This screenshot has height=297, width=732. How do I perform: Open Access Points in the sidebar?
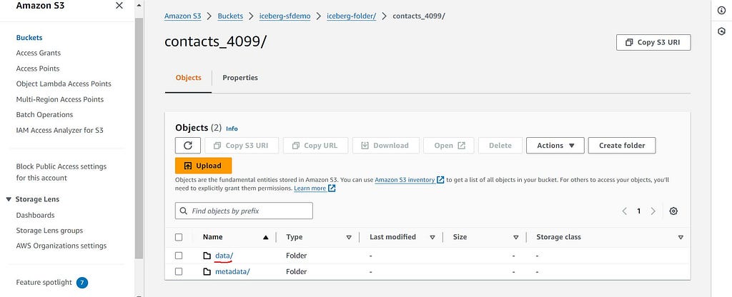(38, 69)
